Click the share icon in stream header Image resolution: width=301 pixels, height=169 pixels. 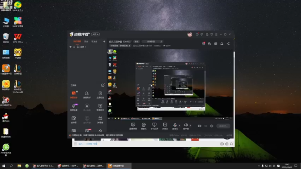coord(228,44)
